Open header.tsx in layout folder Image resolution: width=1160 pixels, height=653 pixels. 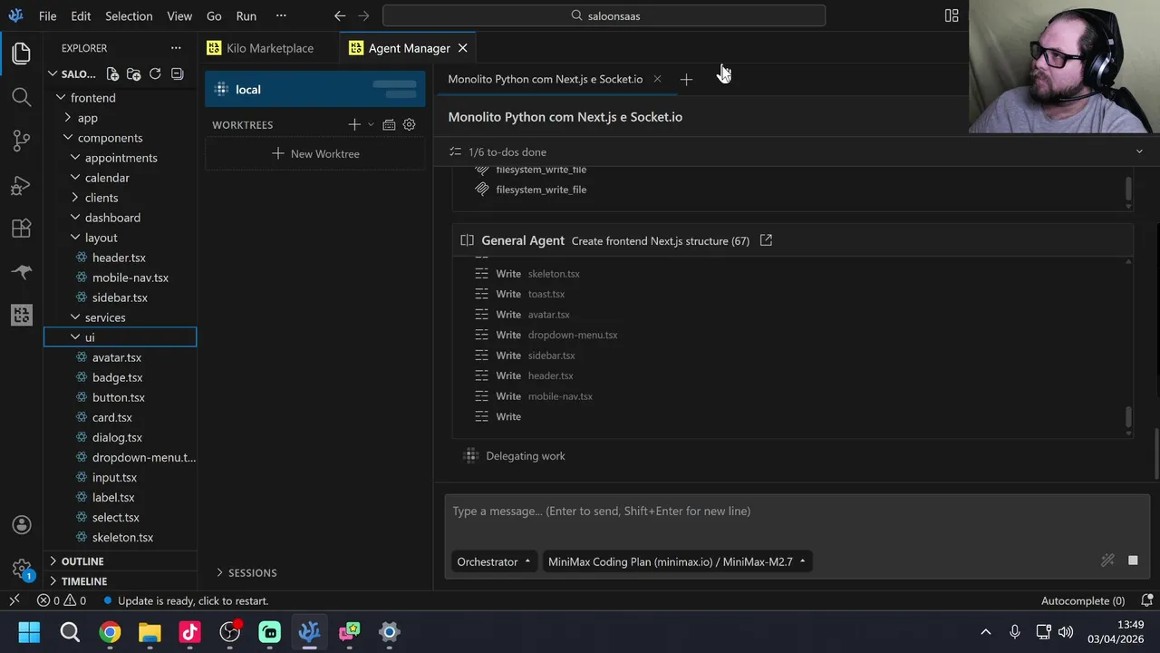coord(119,258)
